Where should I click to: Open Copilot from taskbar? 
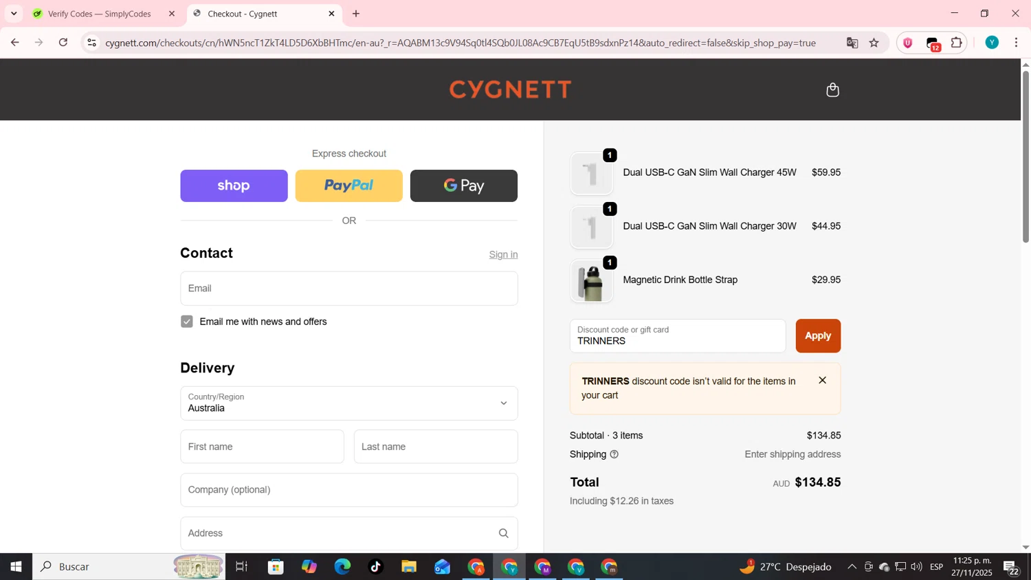[x=309, y=567]
